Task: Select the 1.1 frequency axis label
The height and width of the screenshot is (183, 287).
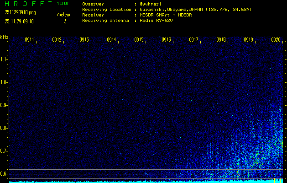Action: point(4,59)
